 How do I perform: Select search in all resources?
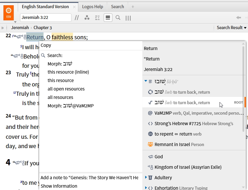click(60, 97)
